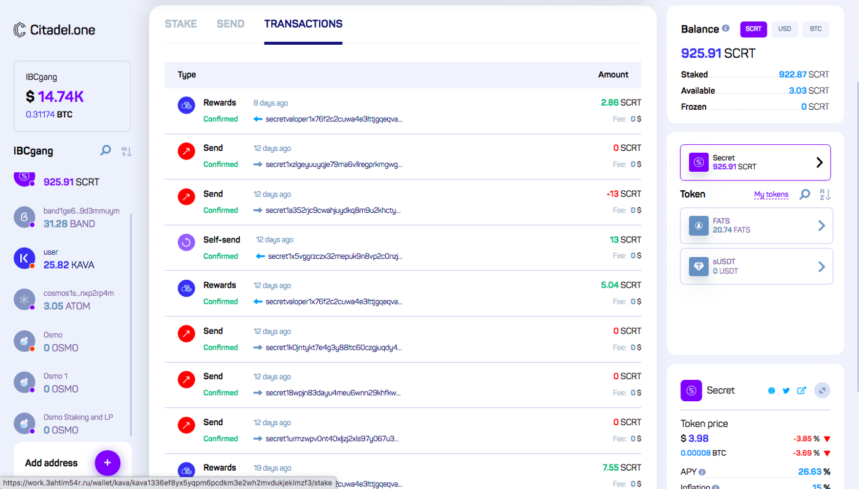Open secretvaloper address of 8 days ago reward
This screenshot has height=489, width=859.
[x=334, y=119]
